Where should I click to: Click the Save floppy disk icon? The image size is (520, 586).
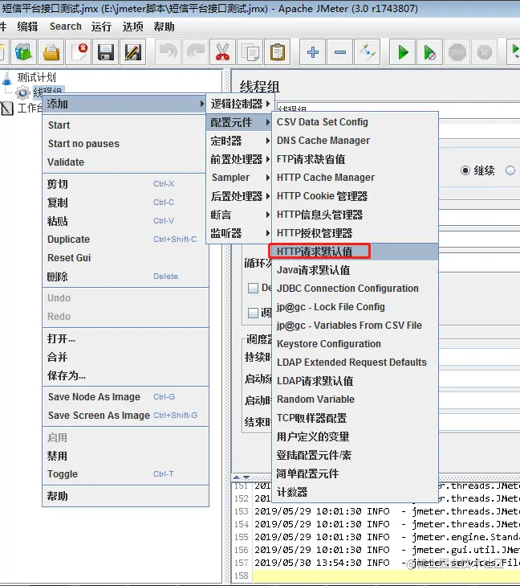coord(106,52)
